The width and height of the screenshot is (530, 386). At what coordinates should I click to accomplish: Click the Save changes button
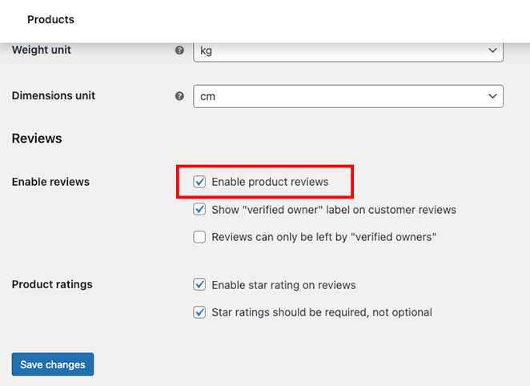pos(53,364)
